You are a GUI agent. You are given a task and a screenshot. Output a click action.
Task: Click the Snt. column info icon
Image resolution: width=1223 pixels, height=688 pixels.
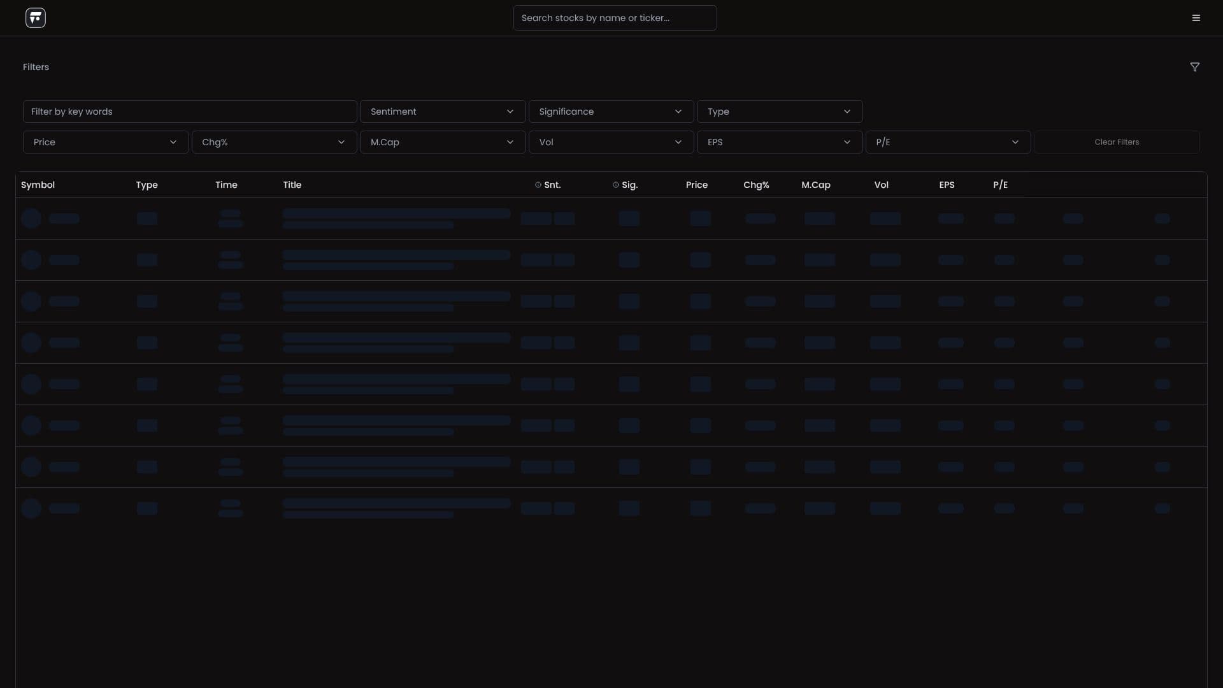(x=538, y=185)
